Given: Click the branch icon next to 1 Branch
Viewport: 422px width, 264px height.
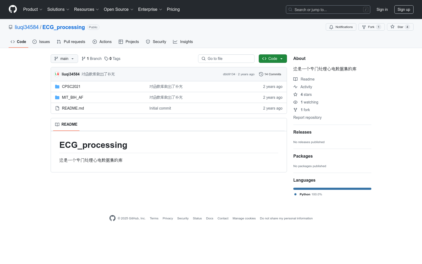Looking at the screenshot, I should coord(84,59).
